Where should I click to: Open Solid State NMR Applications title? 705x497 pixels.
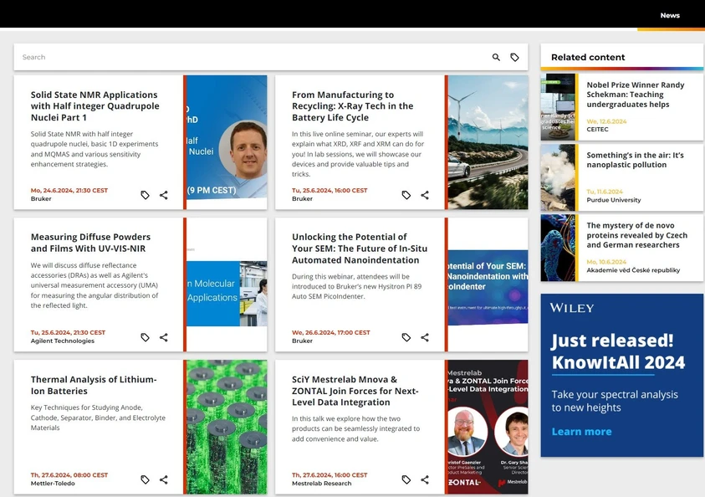(x=95, y=106)
